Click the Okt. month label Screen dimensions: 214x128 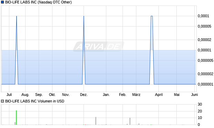point(52,95)
